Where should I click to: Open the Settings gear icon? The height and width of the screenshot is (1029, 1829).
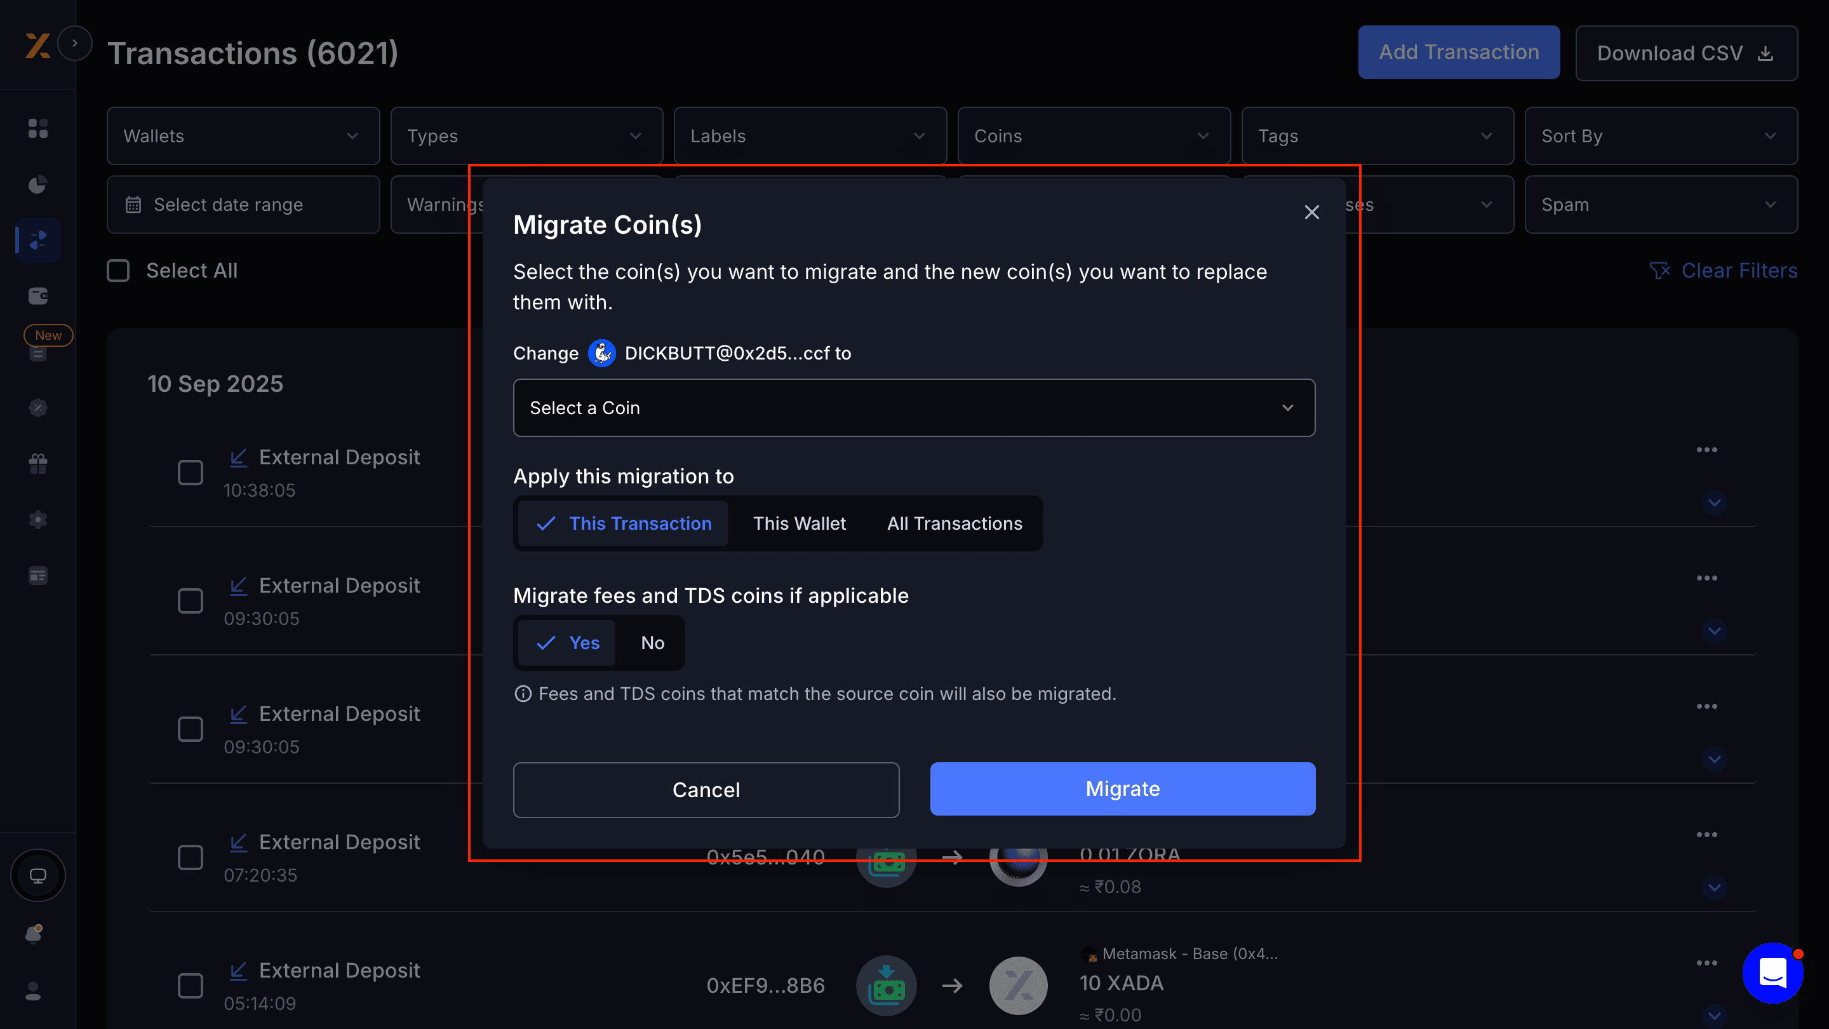point(37,519)
